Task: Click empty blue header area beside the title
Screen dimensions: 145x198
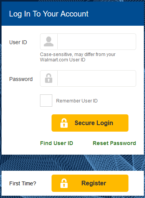Action: (x=115, y=14)
